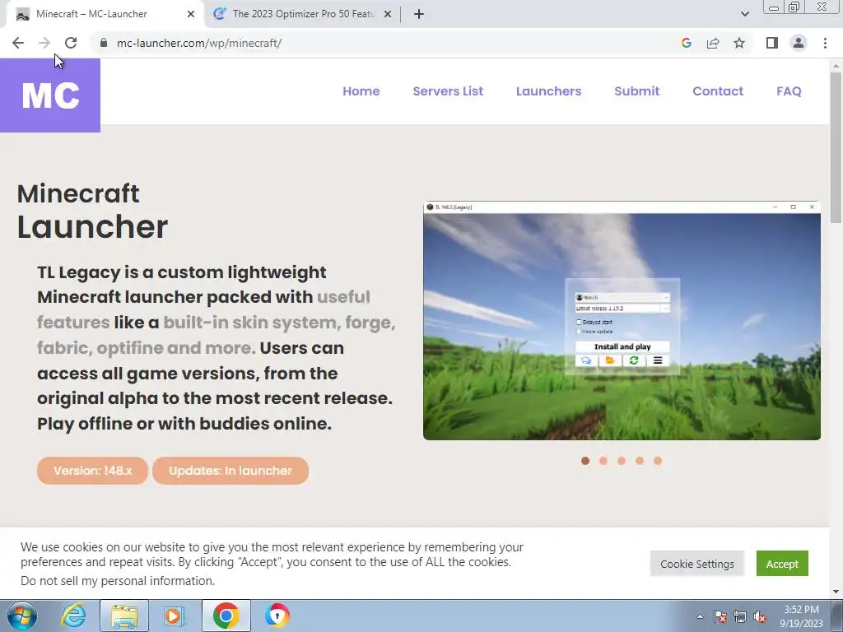The height and width of the screenshot is (632, 843).
Task: Open the Windows Start menu
Action: click(22, 616)
